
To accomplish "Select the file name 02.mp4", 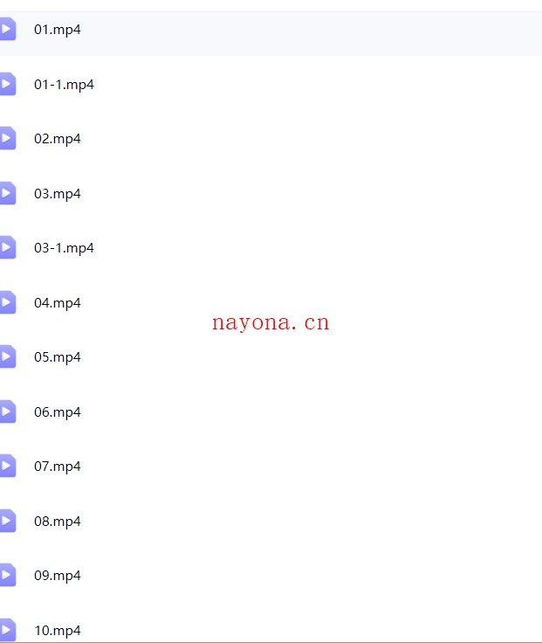I will coord(58,140).
